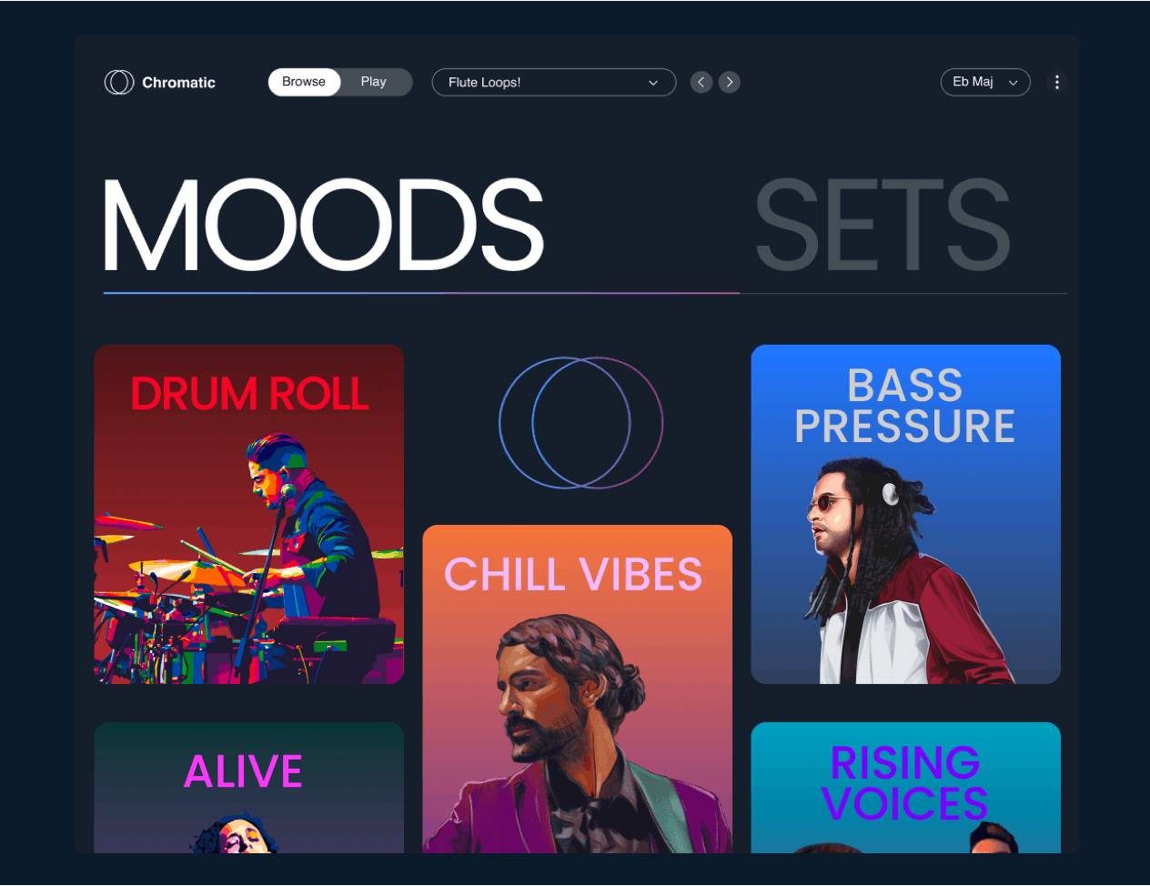Open the CHILL VIBES mood card
This screenshot has height=886, width=1150.
[578, 689]
